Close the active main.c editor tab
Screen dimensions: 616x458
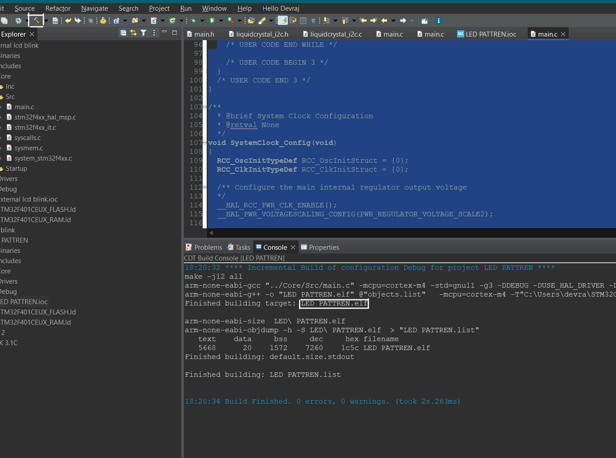[563, 34]
